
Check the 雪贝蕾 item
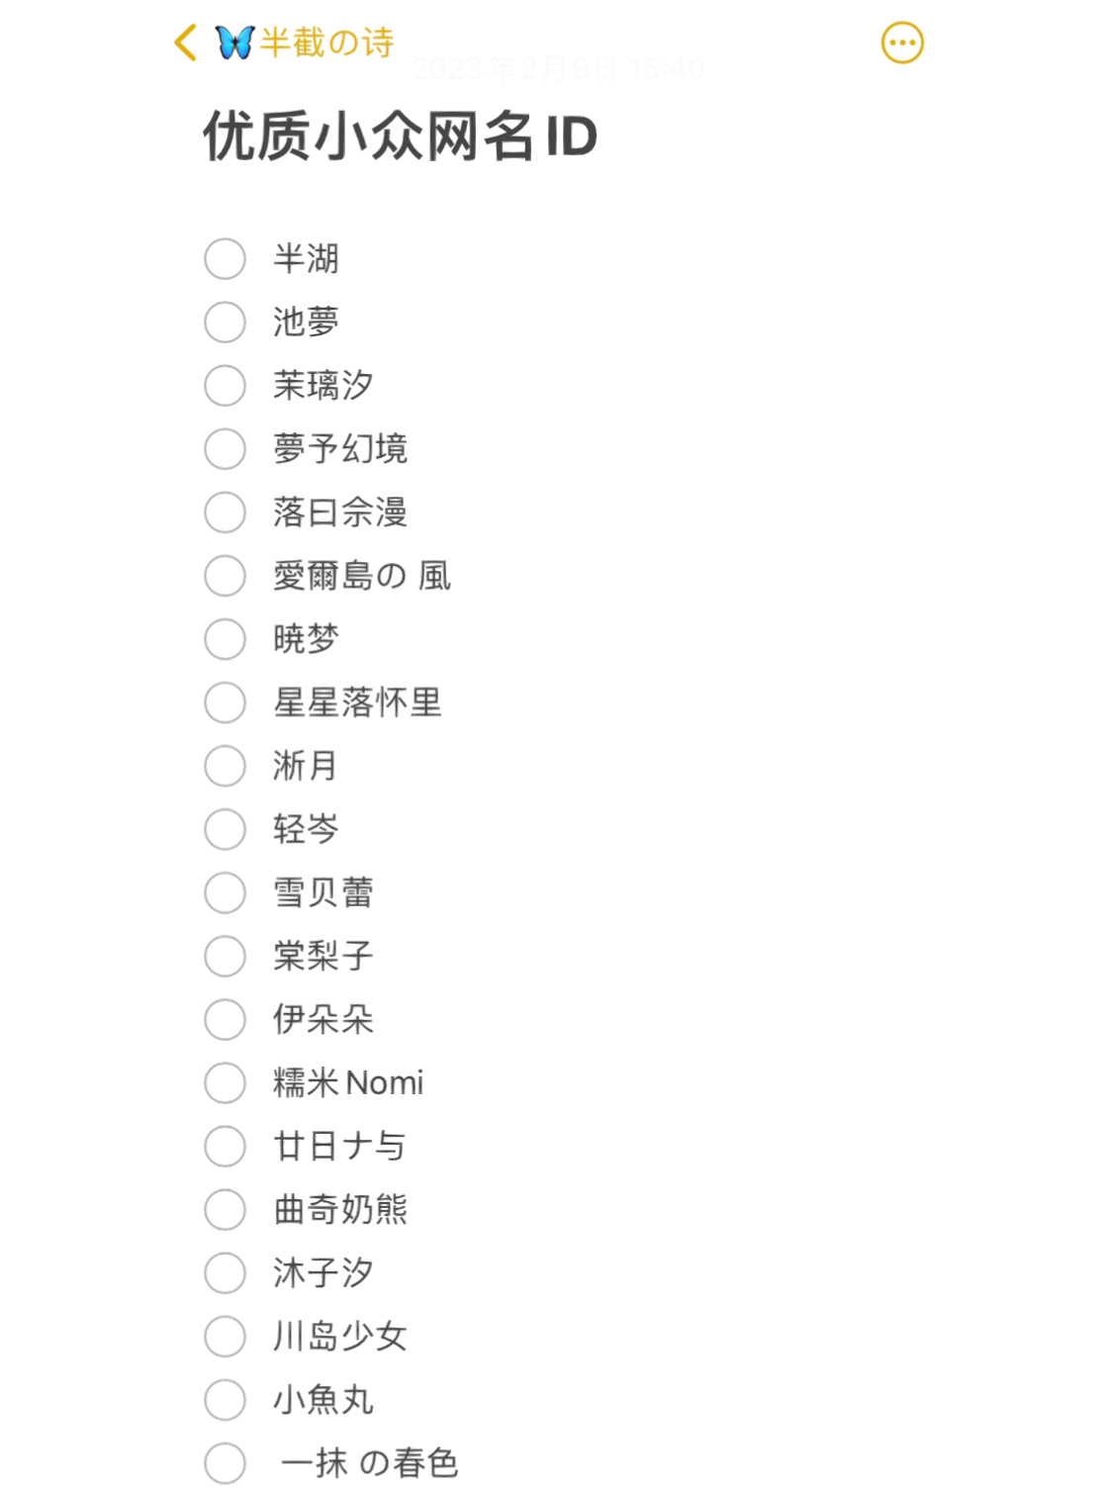224,892
